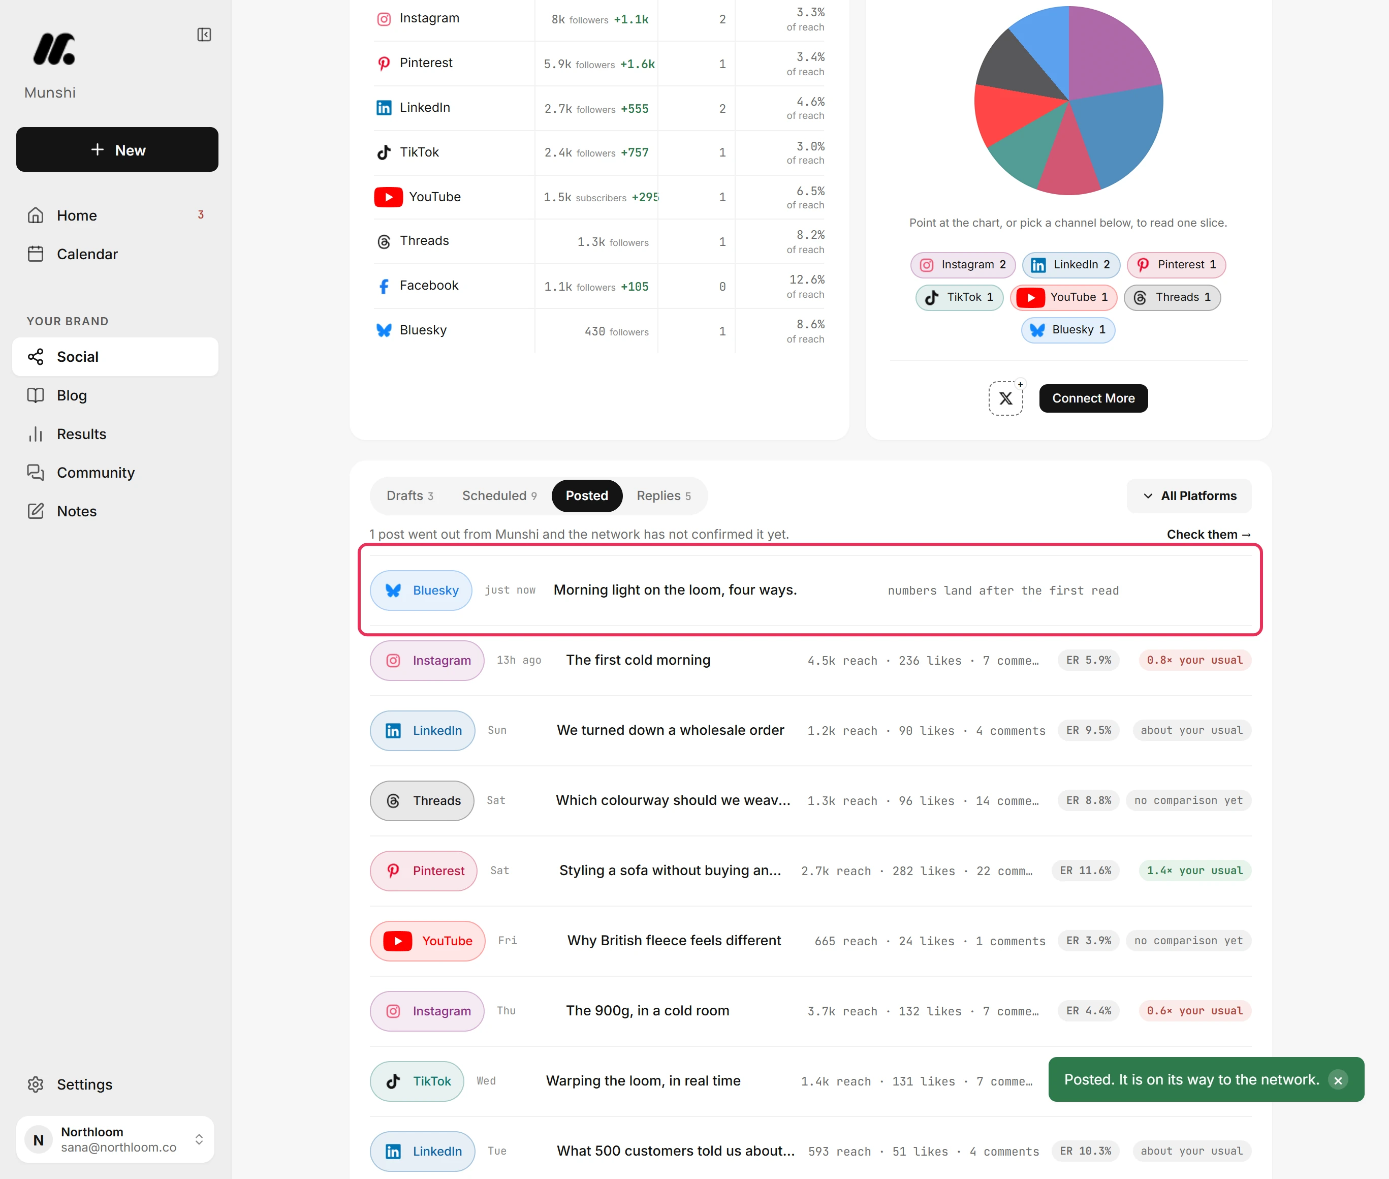1389x1179 pixels.
Task: Click the Threads badge on colourway post
Action: [x=422, y=801]
